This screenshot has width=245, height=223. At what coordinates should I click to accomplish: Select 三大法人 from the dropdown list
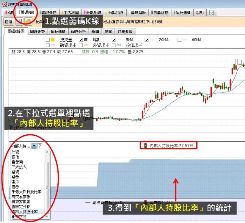pos(19,167)
